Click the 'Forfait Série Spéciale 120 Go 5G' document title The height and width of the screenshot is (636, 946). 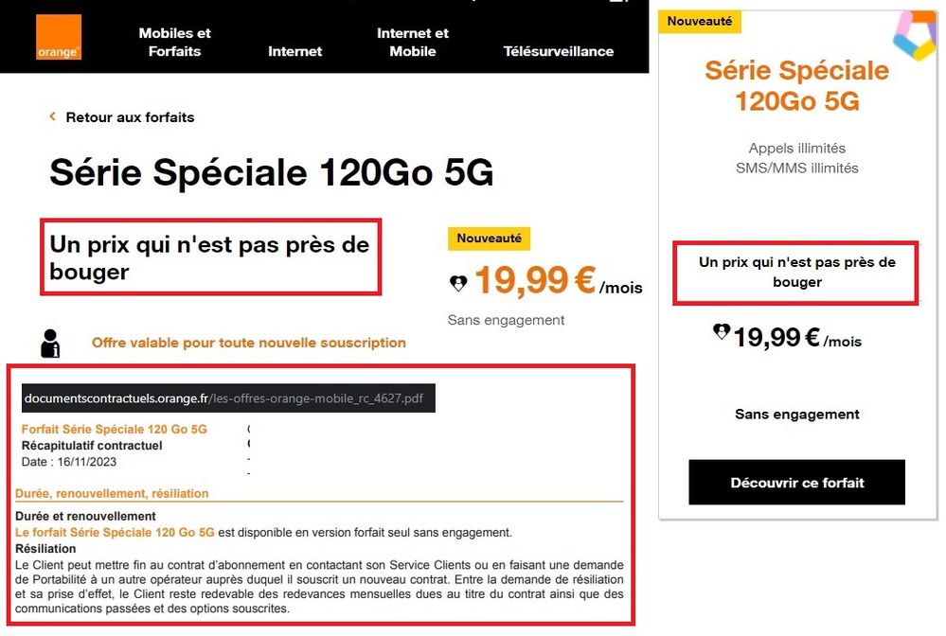point(114,430)
